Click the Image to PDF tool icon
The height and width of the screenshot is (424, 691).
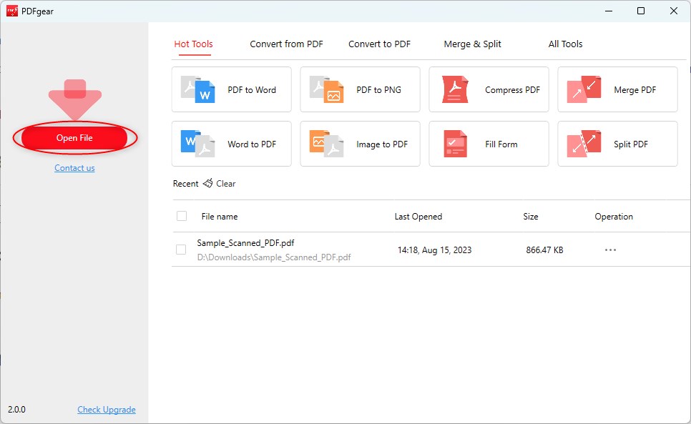(327, 144)
